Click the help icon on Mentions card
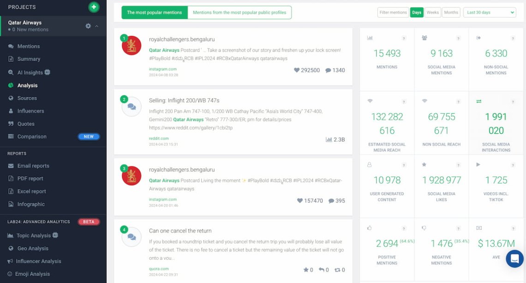Screen dimensions: 526x283 pos(404,38)
